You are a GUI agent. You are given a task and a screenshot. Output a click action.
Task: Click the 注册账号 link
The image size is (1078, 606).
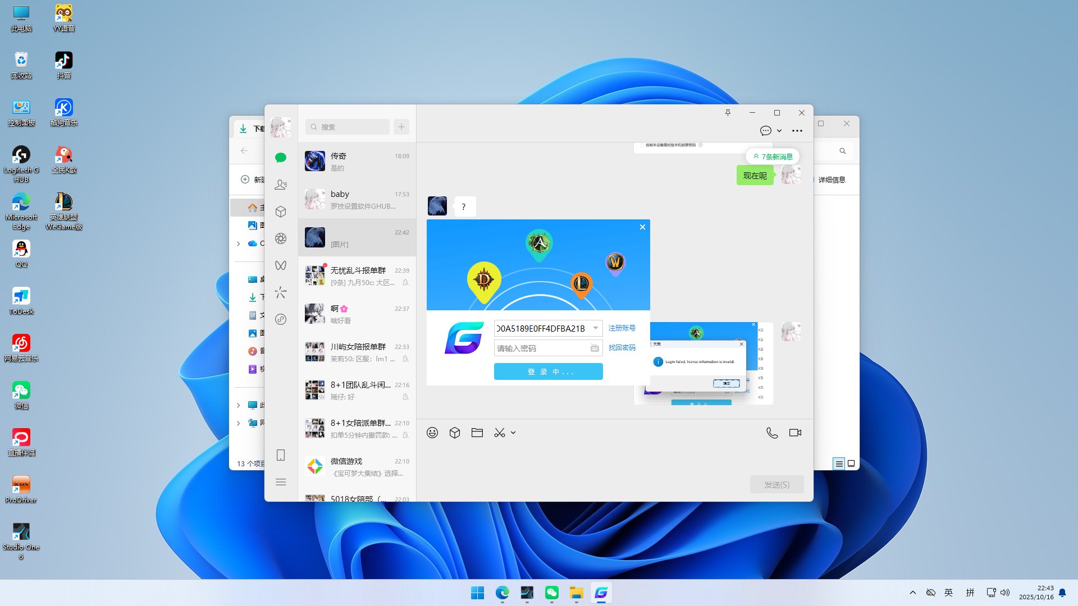622,328
